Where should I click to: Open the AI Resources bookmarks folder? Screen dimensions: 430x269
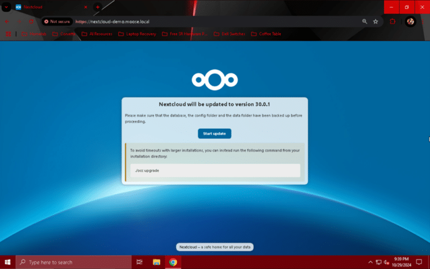tap(97, 34)
